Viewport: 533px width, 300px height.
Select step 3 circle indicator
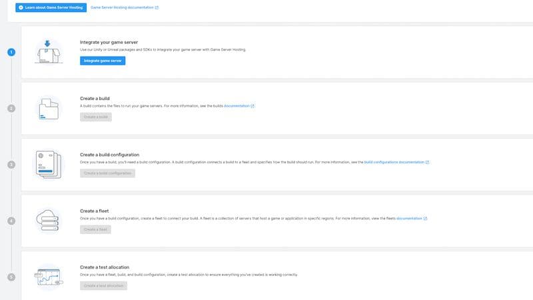[11, 165]
